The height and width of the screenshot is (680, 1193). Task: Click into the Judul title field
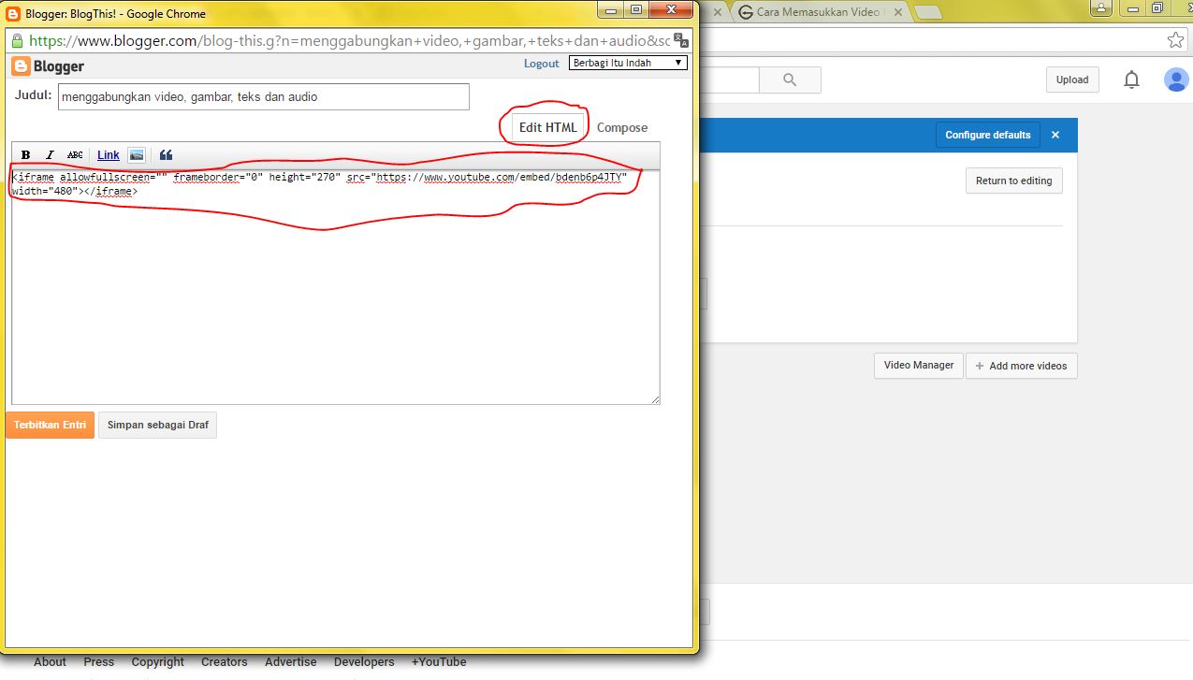click(x=264, y=97)
